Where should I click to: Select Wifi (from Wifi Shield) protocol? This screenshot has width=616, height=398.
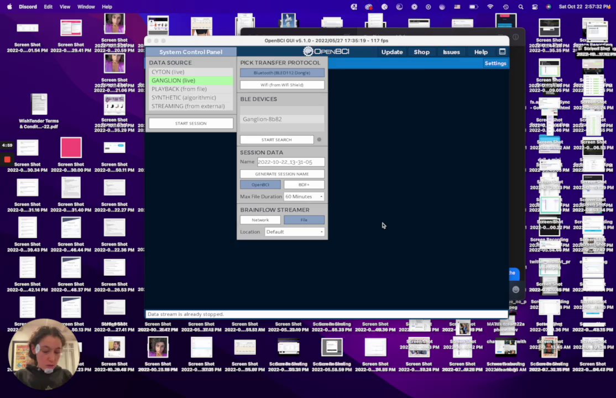282,85
